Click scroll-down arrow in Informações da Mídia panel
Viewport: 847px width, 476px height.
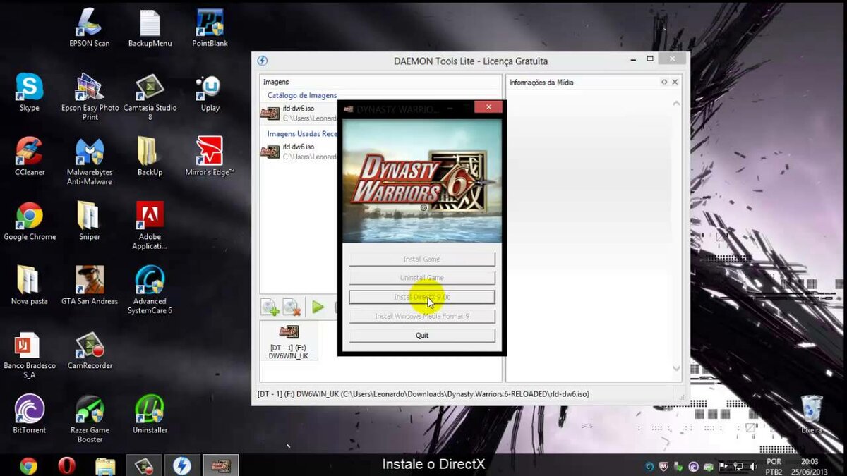pos(676,368)
